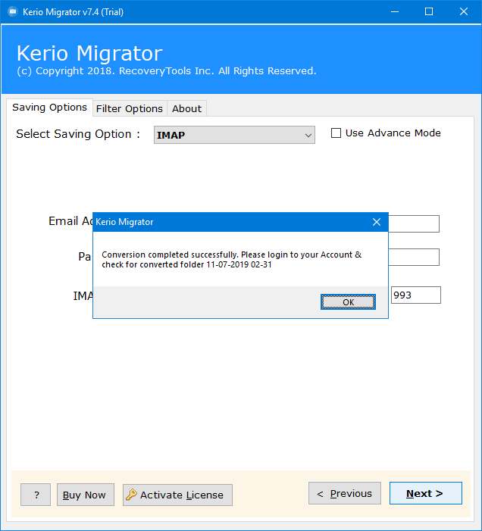
Task: Click the IMAP port field showing 993
Action: tap(415, 295)
